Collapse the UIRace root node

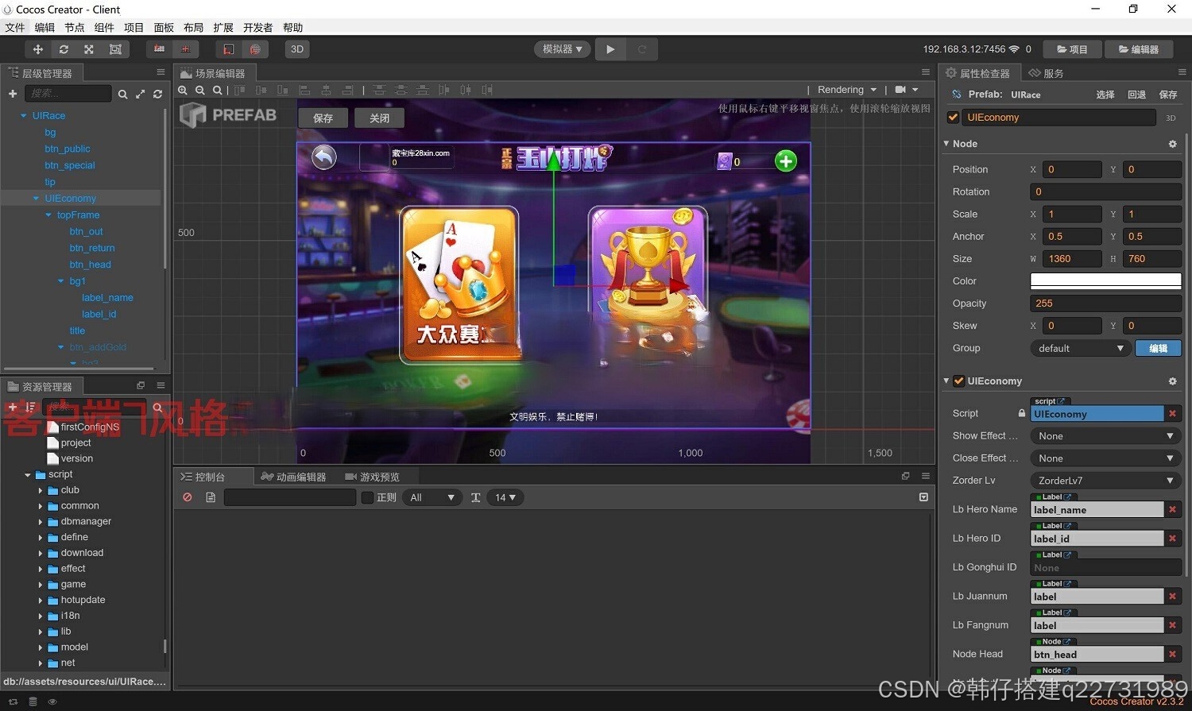(23, 116)
